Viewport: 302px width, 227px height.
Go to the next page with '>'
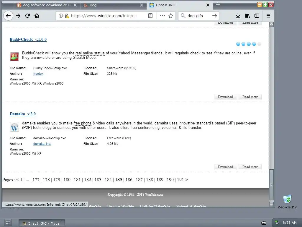(x=186, y=180)
